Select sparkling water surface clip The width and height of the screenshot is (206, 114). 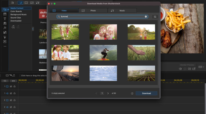coord(103,73)
